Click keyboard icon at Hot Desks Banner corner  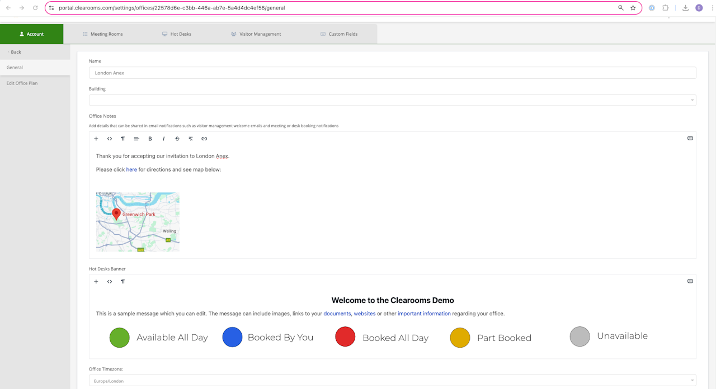[x=690, y=281]
